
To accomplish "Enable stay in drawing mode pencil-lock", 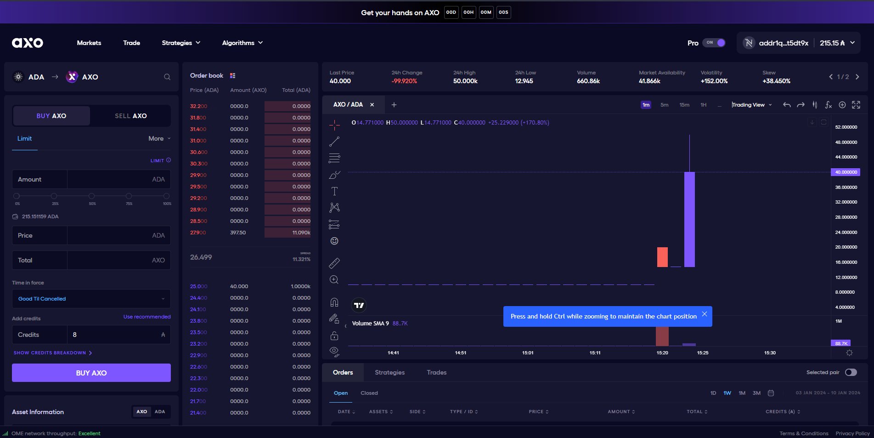I will pos(334,319).
